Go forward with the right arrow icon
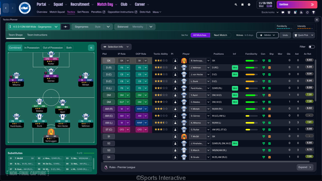Screen dimensions: 322x181 pyautogui.click(x=13, y=8)
